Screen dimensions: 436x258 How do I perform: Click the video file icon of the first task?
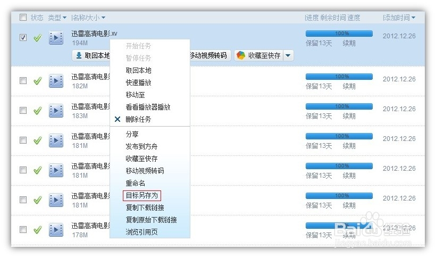coord(56,38)
